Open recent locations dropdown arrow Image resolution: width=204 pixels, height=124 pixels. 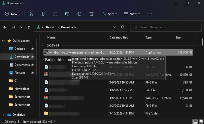[x=21, y=27]
